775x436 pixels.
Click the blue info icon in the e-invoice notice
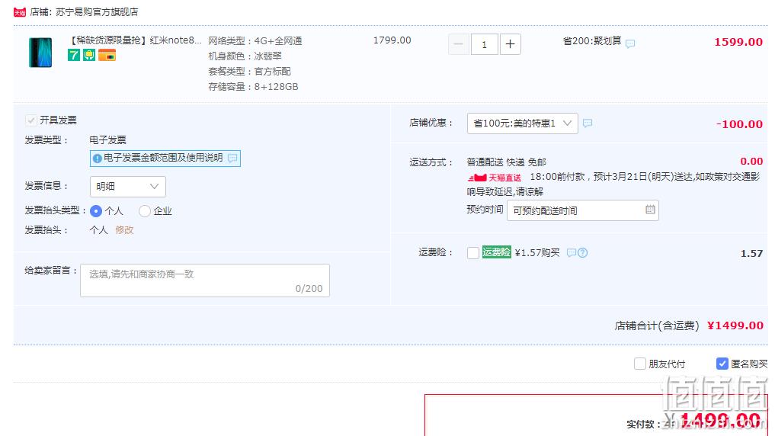pyautogui.click(x=98, y=159)
